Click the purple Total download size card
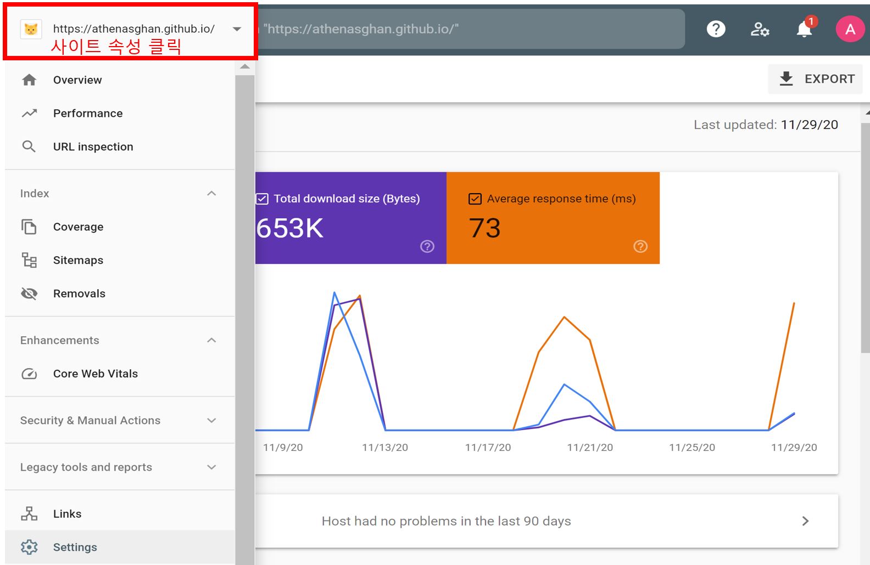 pos(350,218)
